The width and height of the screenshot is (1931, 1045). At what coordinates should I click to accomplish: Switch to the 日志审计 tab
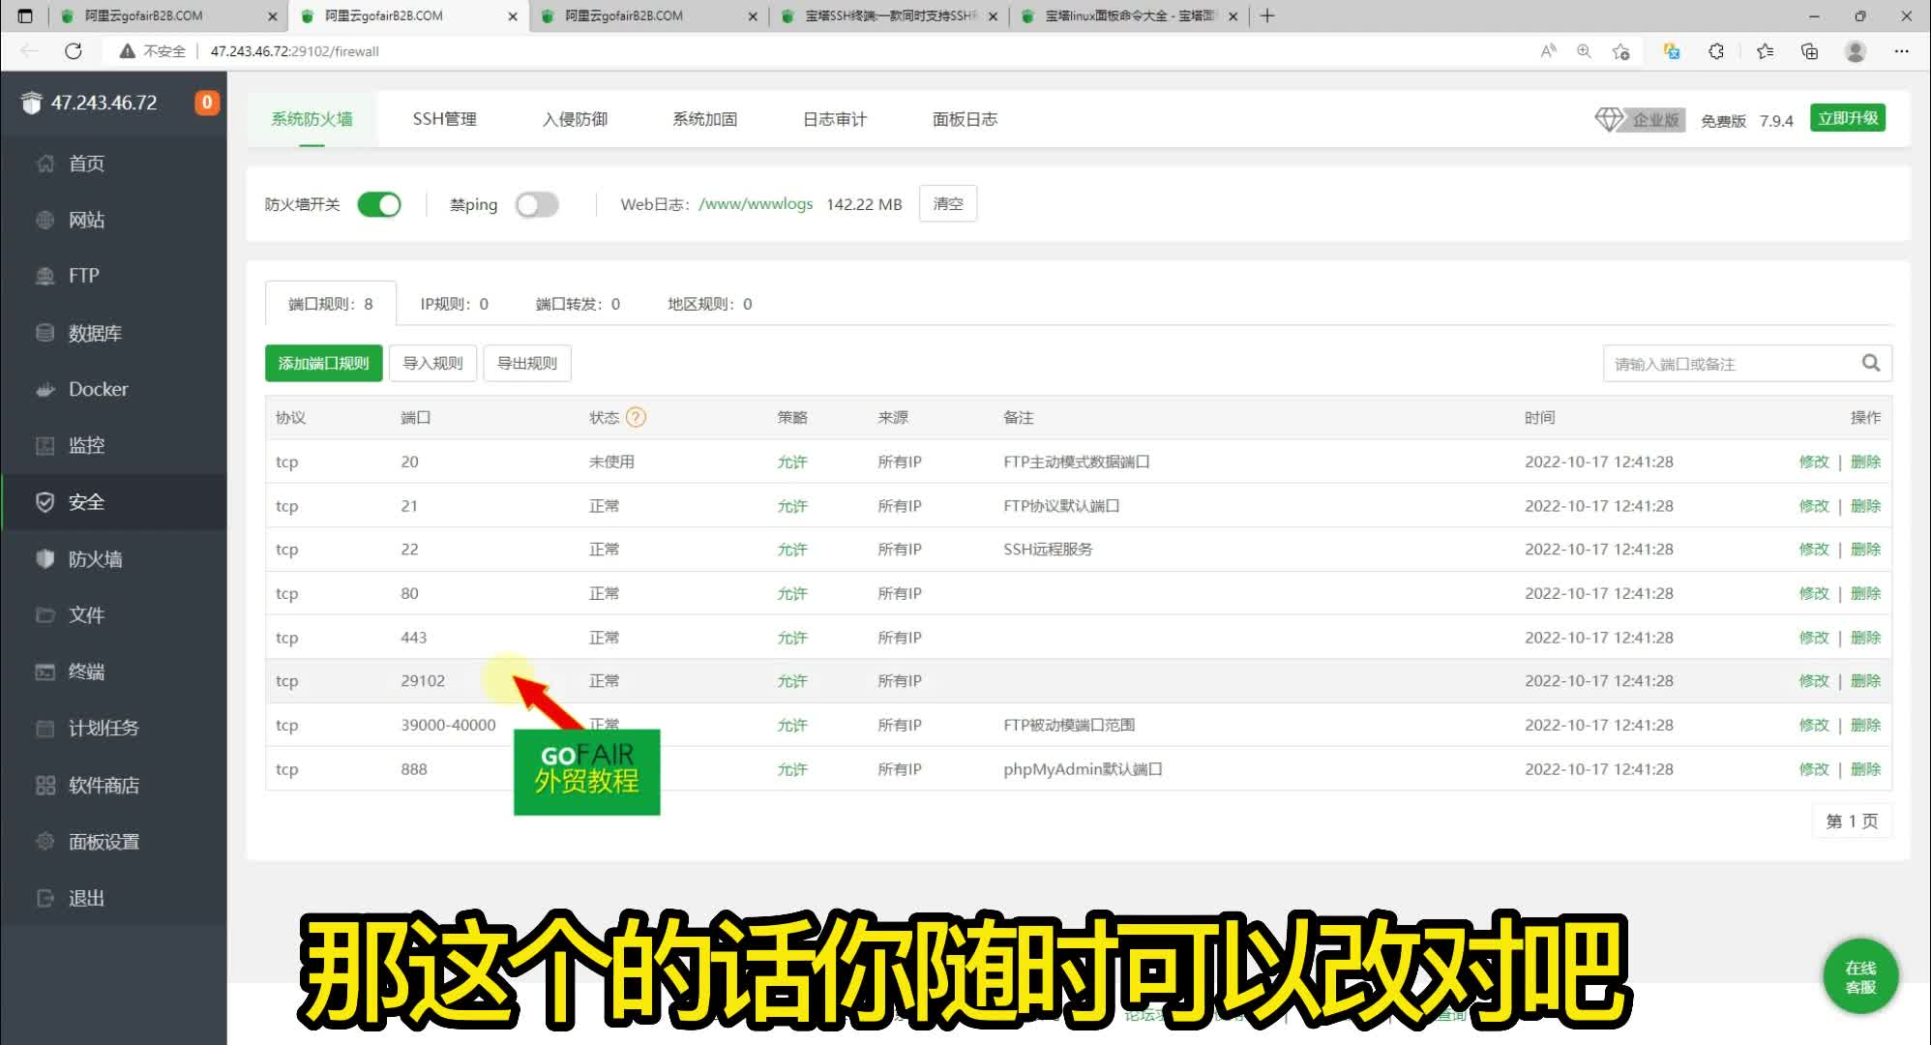tap(835, 119)
